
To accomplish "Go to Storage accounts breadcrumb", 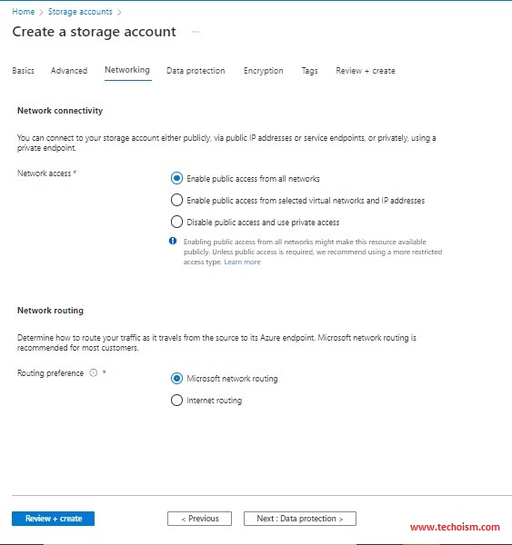I will pos(80,12).
